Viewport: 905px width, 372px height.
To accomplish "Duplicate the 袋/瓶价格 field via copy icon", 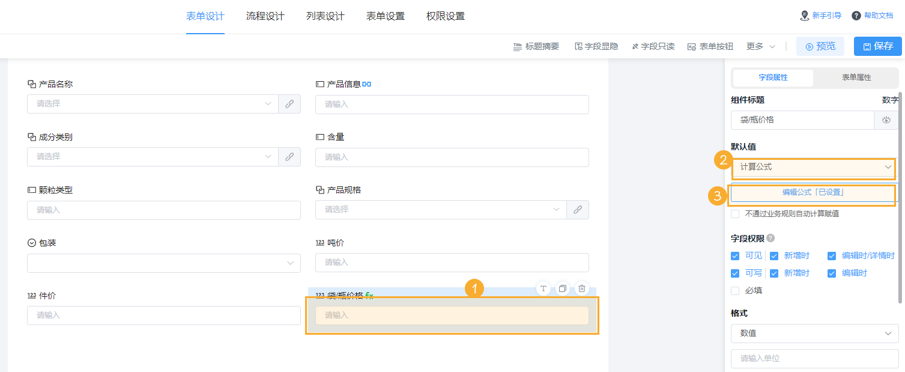I will click(x=562, y=288).
